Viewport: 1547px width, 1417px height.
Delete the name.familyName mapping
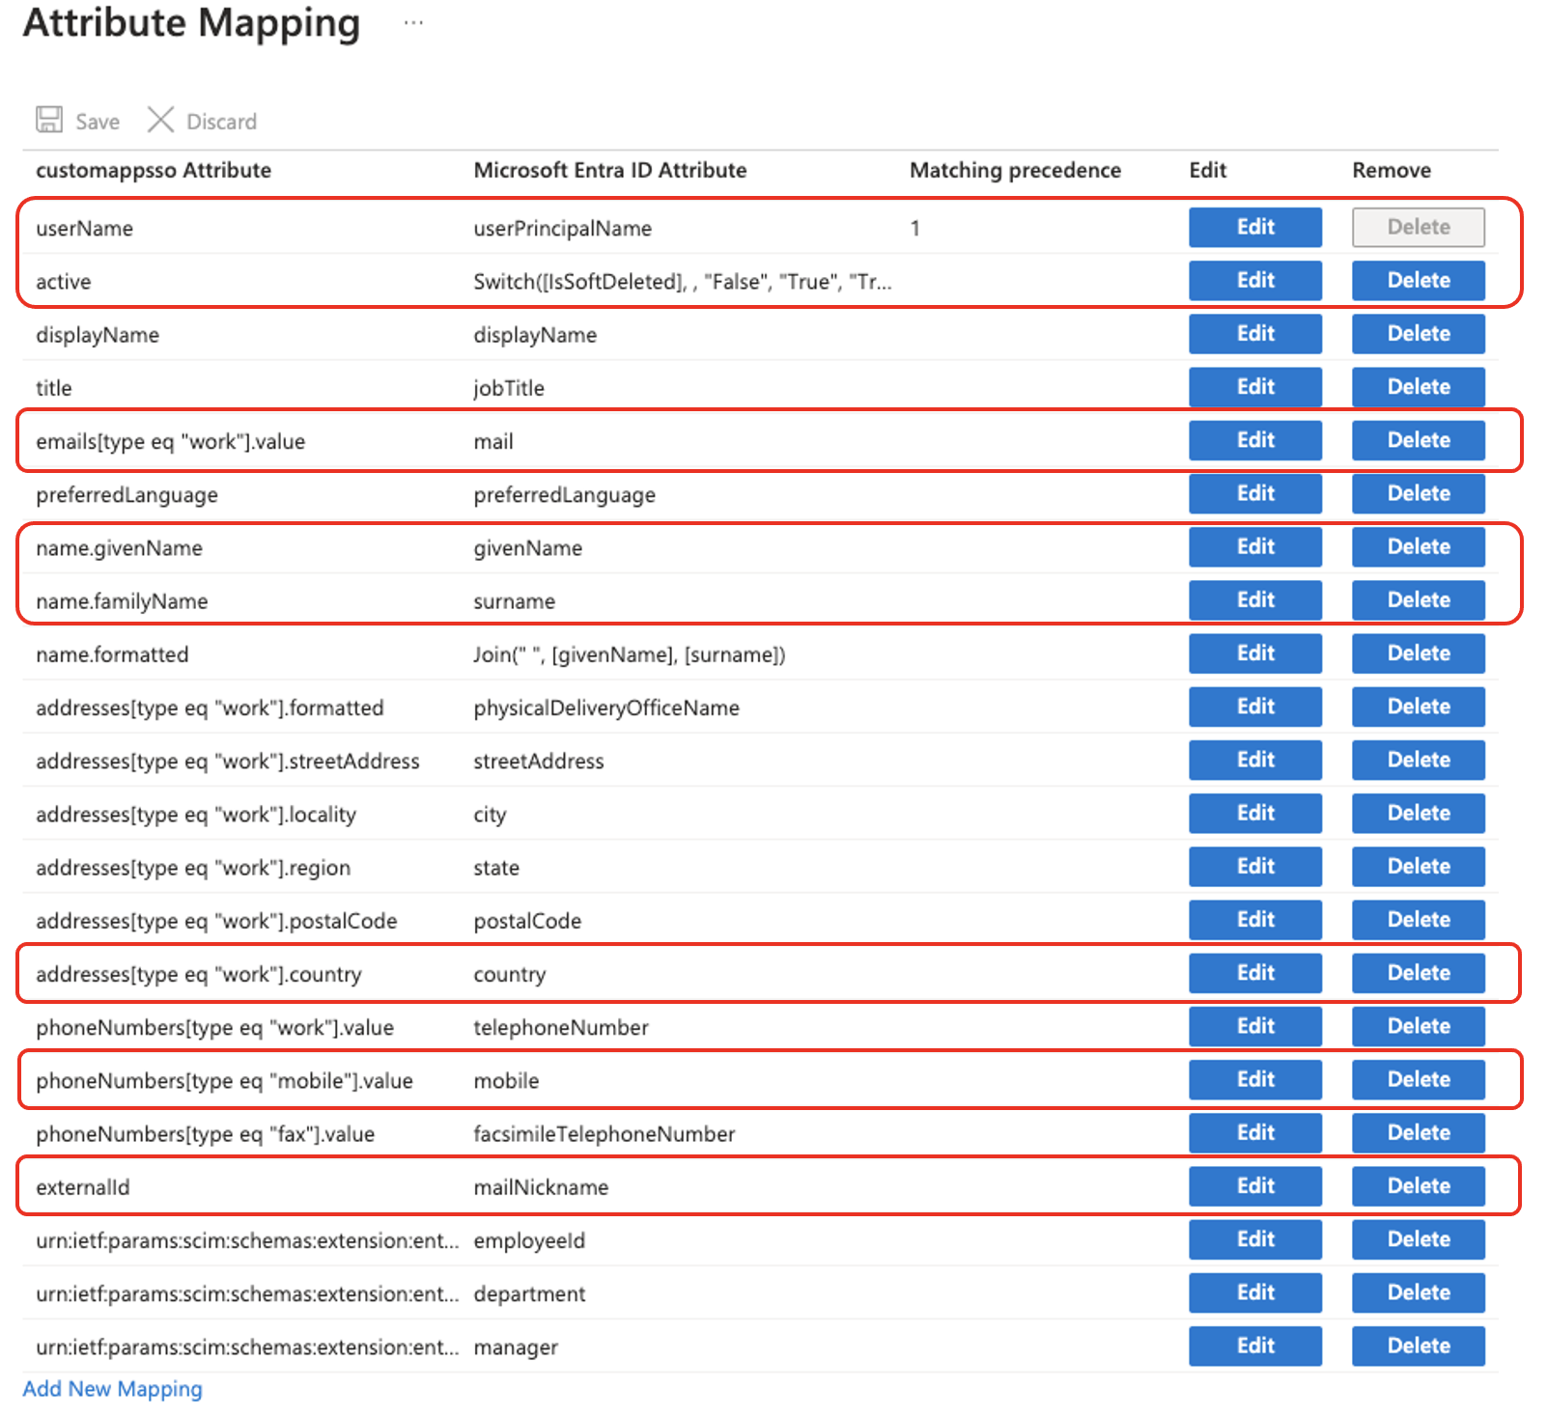click(1418, 599)
